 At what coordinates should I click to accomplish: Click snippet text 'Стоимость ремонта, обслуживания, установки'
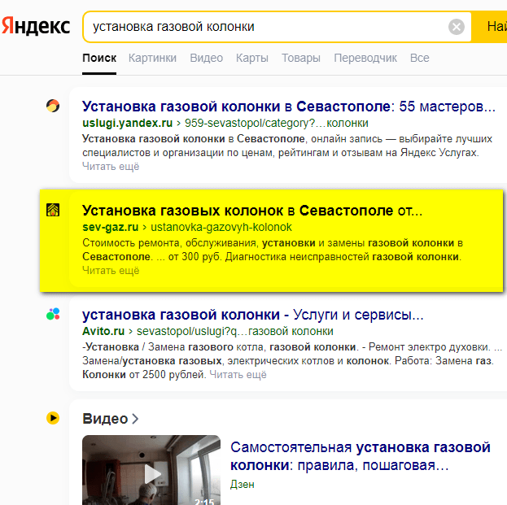click(199, 243)
